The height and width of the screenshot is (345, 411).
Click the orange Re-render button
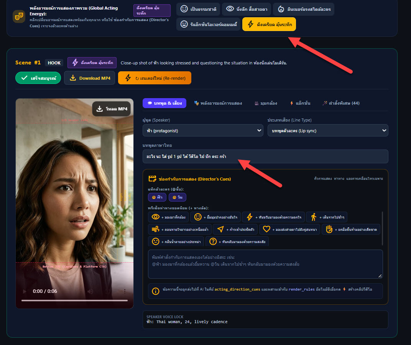click(155, 78)
